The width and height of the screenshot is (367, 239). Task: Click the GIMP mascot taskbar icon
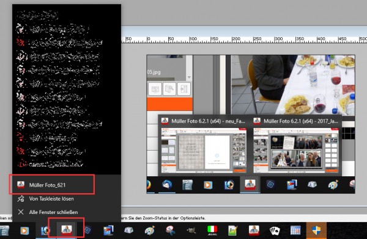(x=191, y=230)
